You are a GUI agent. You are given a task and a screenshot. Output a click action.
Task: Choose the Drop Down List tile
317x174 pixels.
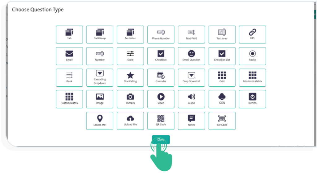(x=191, y=78)
